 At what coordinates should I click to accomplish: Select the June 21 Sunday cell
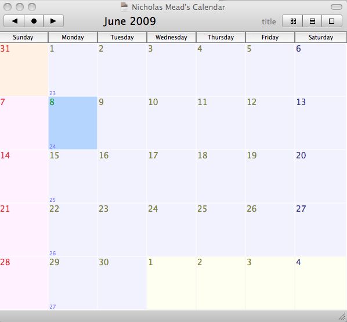(24, 230)
